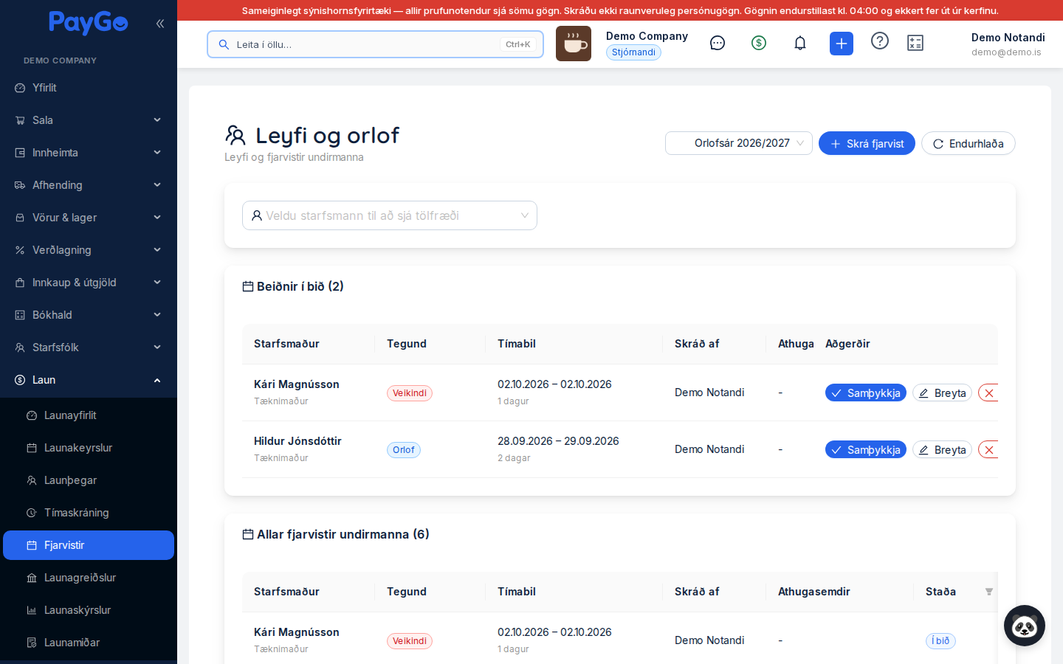Focus the Leita í öllu search field
The height and width of the screenshot is (664, 1063).
point(375,44)
